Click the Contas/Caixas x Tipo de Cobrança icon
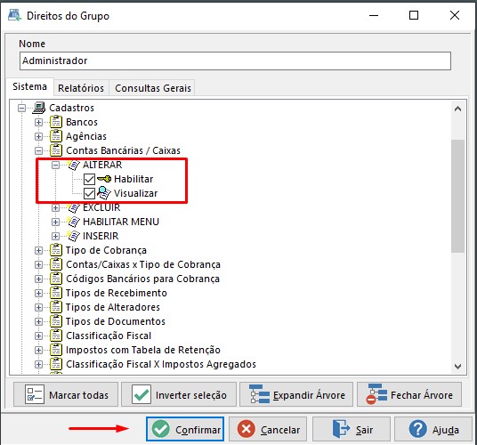477x445 pixels. pos(56,264)
